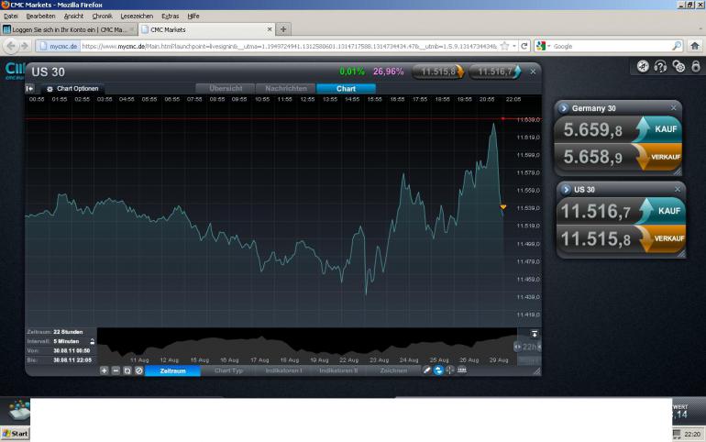
Task: Open the Chart Typ tab
Action: tap(228, 370)
